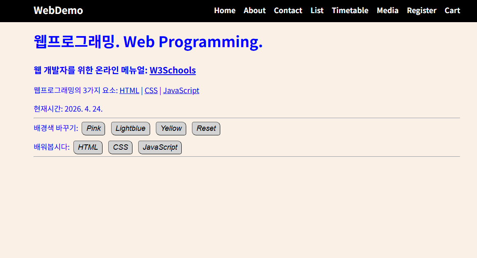
Task: Follow the W3Schools hyperlink
Action: pyautogui.click(x=172, y=70)
